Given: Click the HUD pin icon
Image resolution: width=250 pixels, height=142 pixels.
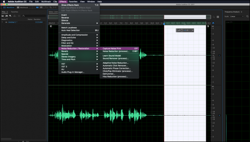Looking at the screenshot, I should pos(192,30).
